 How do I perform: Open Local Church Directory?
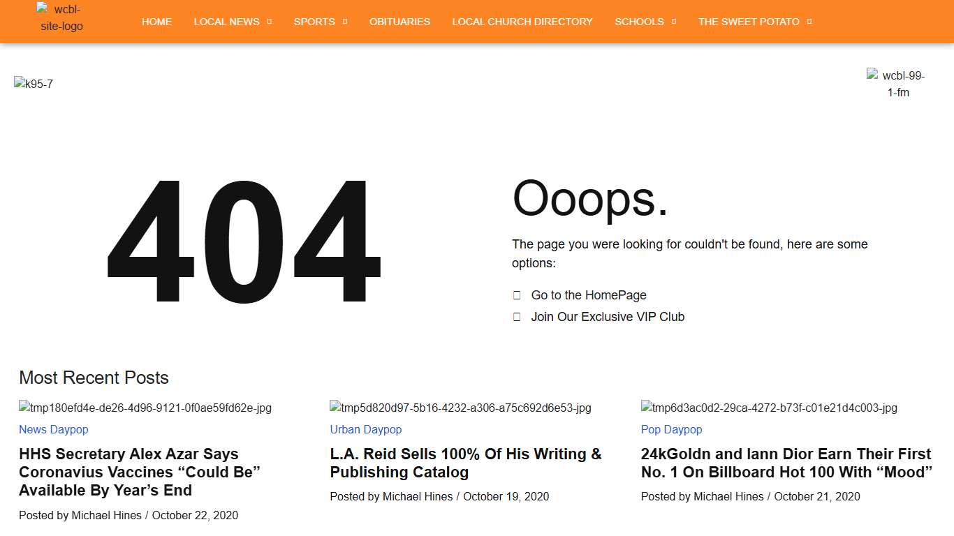(522, 22)
